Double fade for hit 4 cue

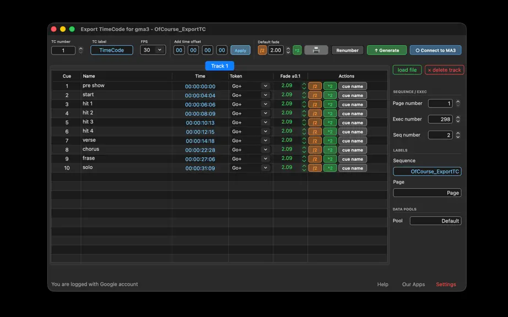[x=330, y=132]
